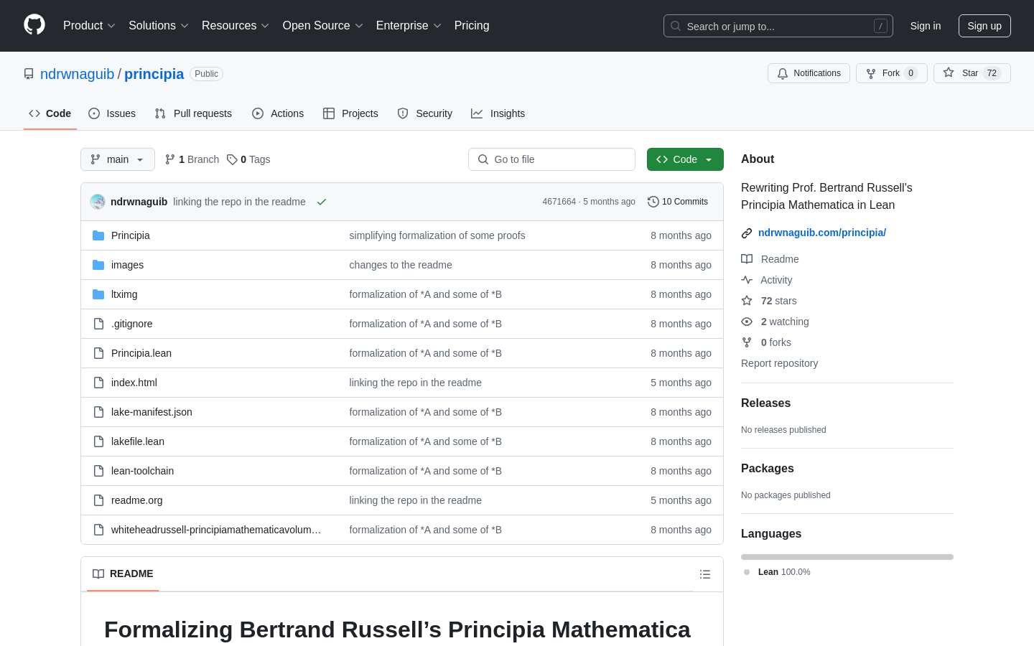Viewport: 1034px width, 646px height.
Task: Select the Activity pulse icon
Action: (x=747, y=280)
